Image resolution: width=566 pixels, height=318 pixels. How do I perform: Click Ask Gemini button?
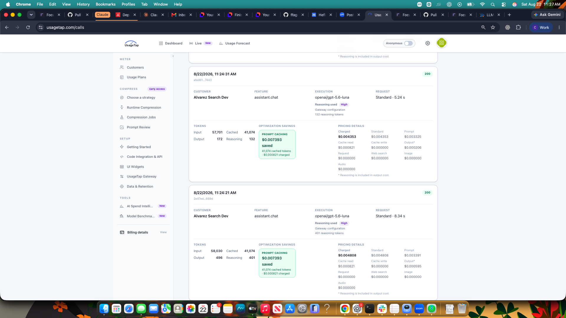[547, 15]
